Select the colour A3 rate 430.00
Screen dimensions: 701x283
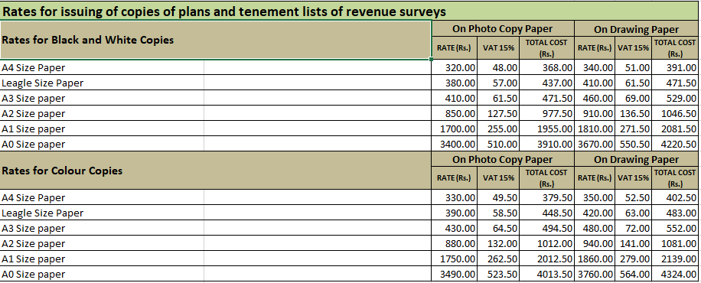[x=455, y=228]
